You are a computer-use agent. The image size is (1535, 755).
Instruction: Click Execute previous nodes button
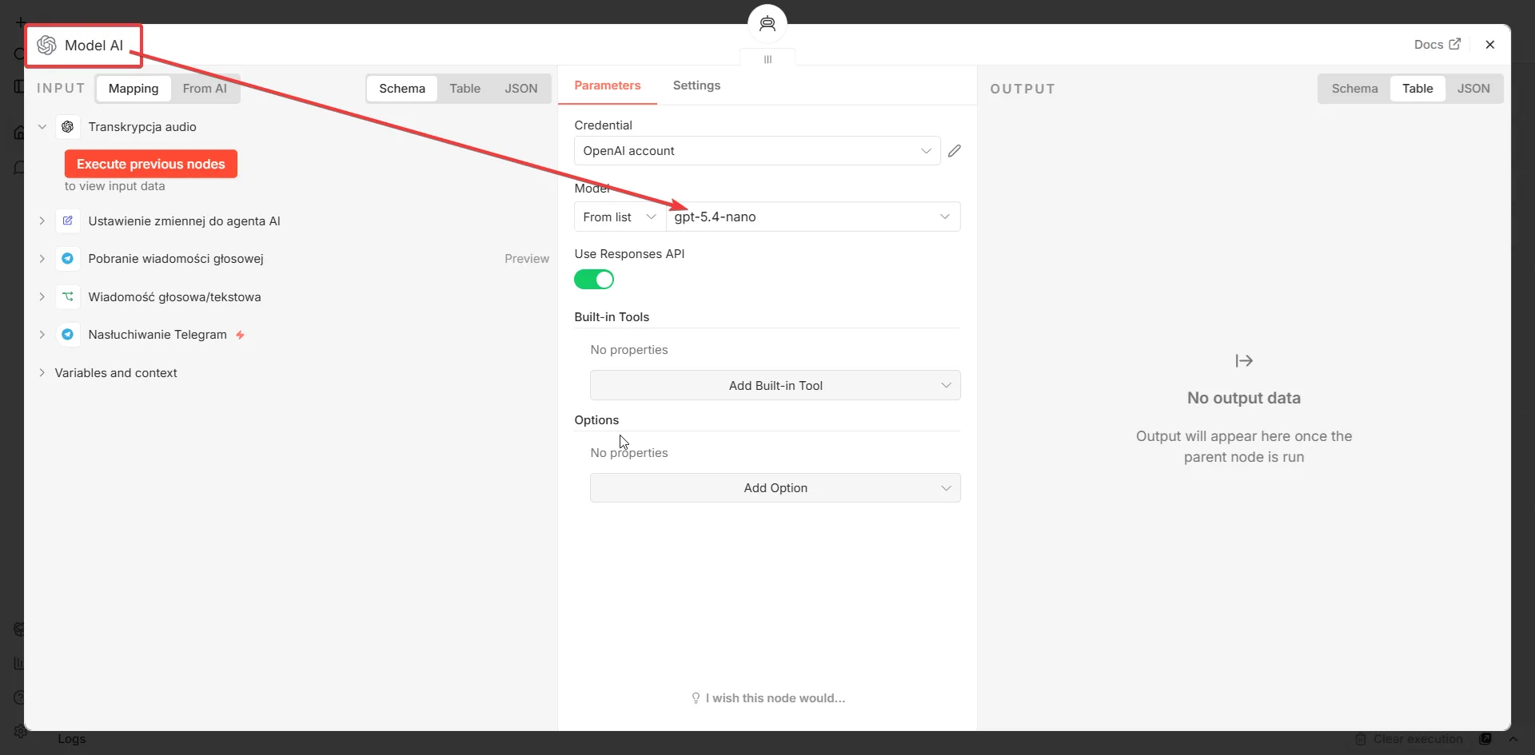click(x=151, y=164)
